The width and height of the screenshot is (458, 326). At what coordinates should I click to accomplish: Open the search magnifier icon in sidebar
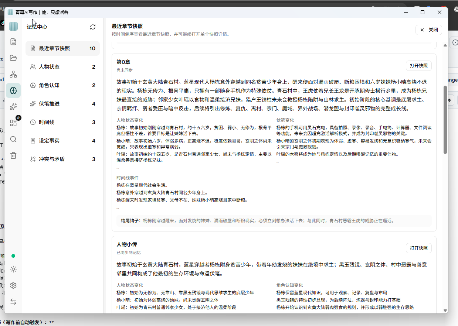(13, 139)
